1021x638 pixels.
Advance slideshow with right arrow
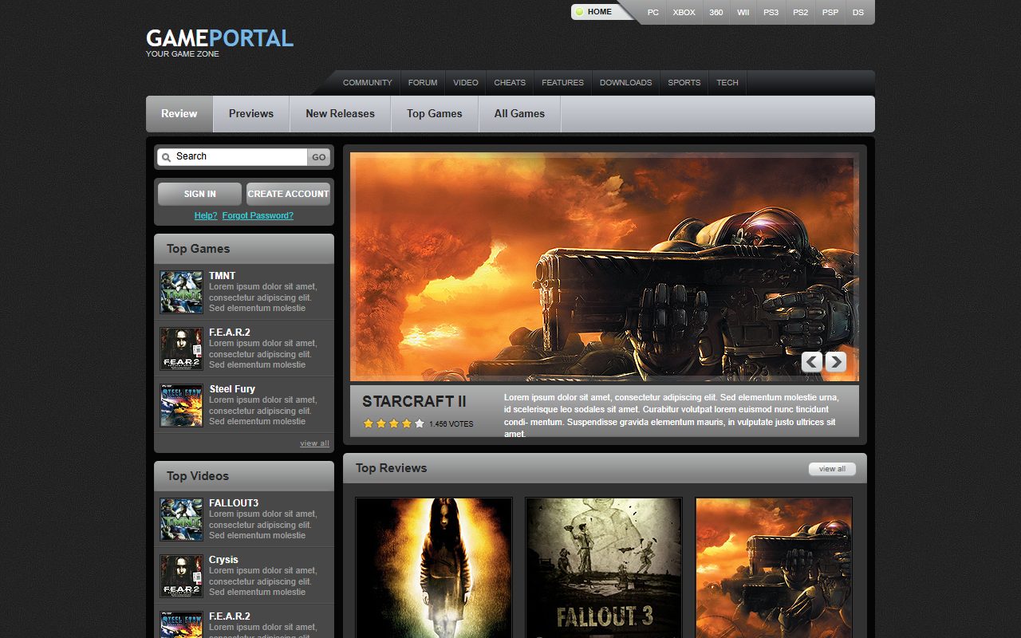pyautogui.click(x=835, y=362)
